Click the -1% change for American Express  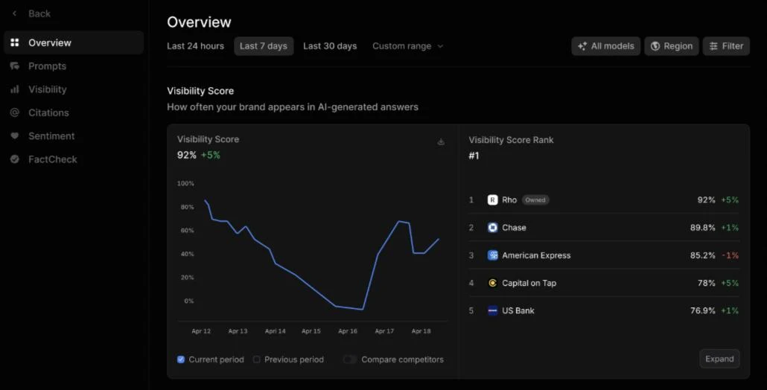pyautogui.click(x=731, y=255)
